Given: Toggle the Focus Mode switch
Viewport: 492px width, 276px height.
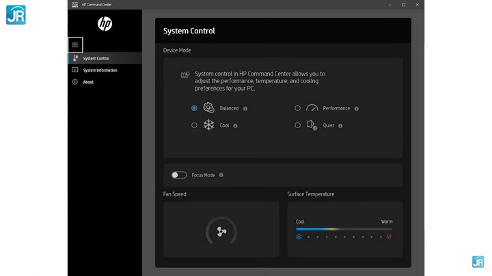Looking at the screenshot, I should click(x=179, y=175).
